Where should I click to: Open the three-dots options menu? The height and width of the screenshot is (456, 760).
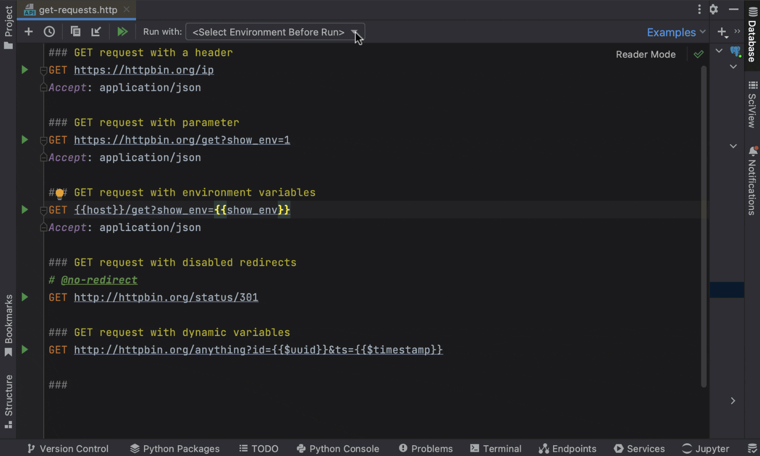[x=699, y=9]
